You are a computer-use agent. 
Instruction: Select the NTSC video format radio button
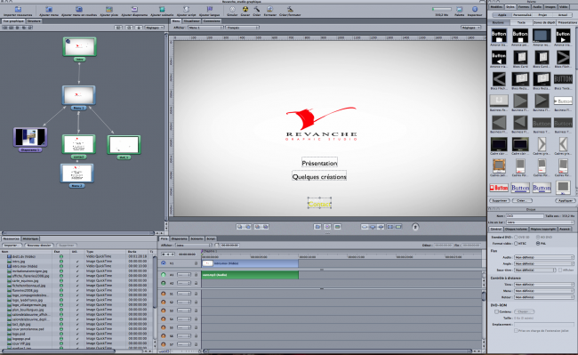516,243
